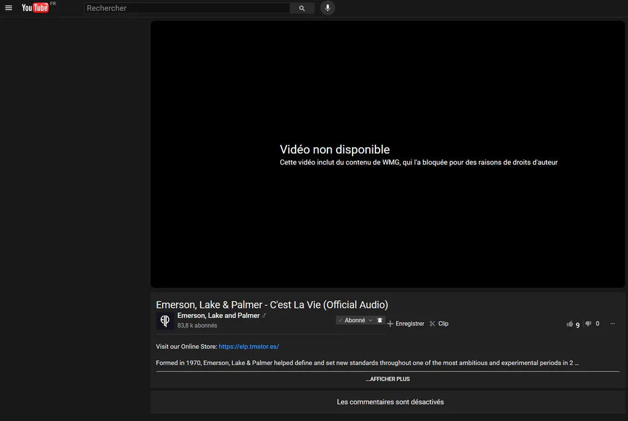Click the video title text

pos(272,305)
